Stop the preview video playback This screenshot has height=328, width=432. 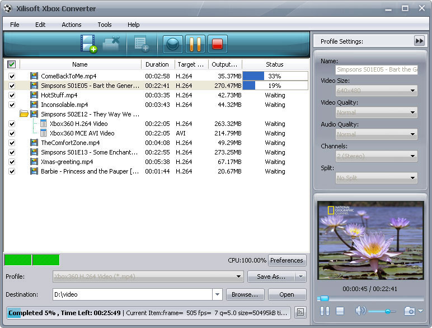[x=340, y=311]
